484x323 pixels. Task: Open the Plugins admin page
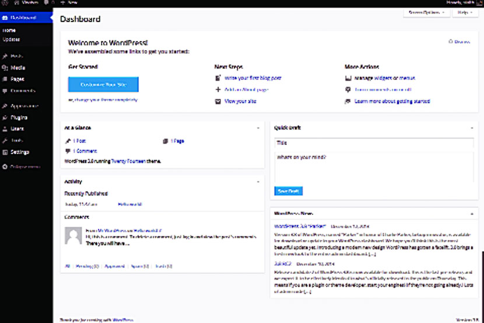coord(19,117)
